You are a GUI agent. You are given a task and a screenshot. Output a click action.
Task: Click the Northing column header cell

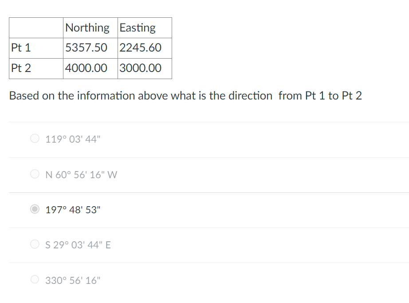[90, 28]
